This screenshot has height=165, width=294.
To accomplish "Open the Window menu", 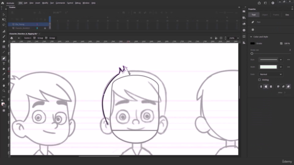I will (86, 3).
